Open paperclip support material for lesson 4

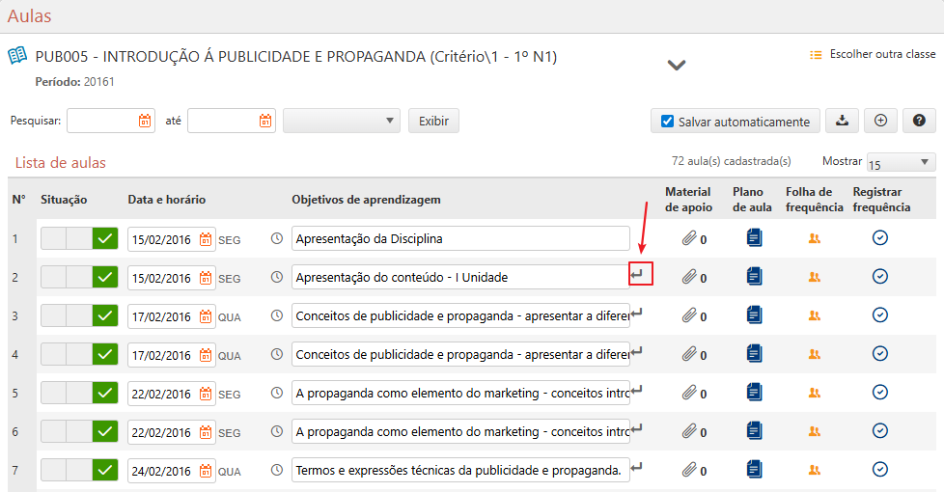click(x=689, y=354)
